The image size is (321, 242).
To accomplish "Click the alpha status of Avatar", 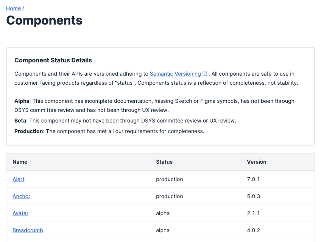I will click(163, 213).
